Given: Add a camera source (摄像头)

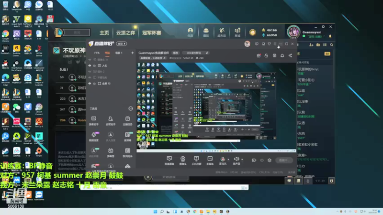Looking at the screenshot, I should 183,161.
